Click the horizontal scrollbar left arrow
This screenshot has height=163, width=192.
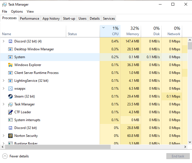pyautogui.click(x=3, y=147)
